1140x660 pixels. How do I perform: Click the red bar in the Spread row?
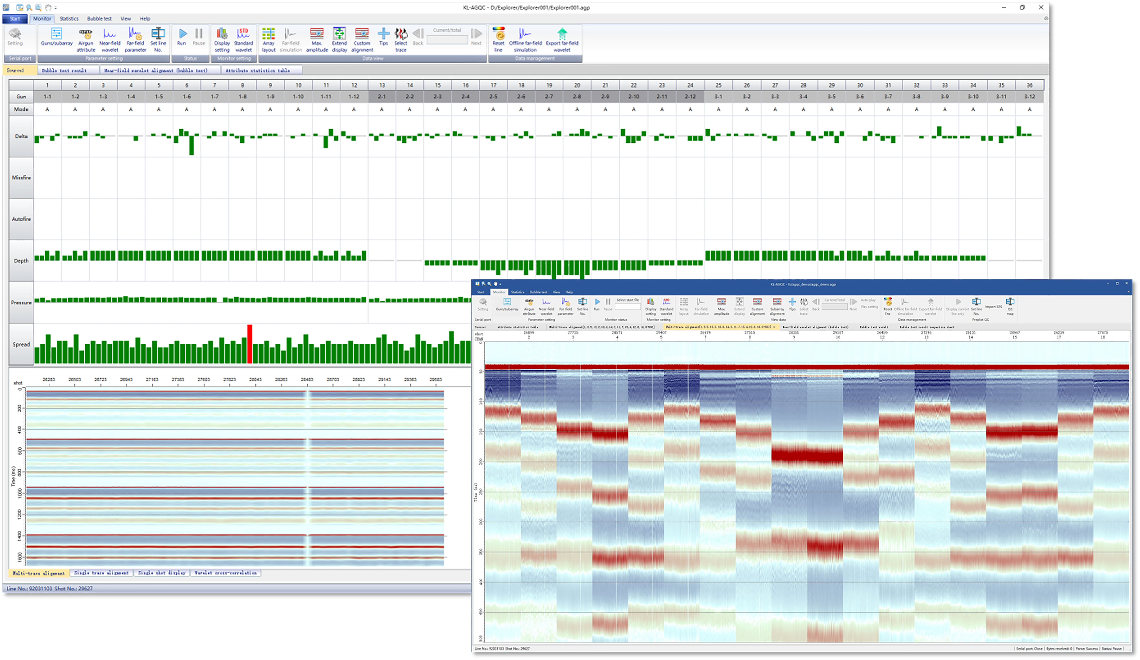250,344
